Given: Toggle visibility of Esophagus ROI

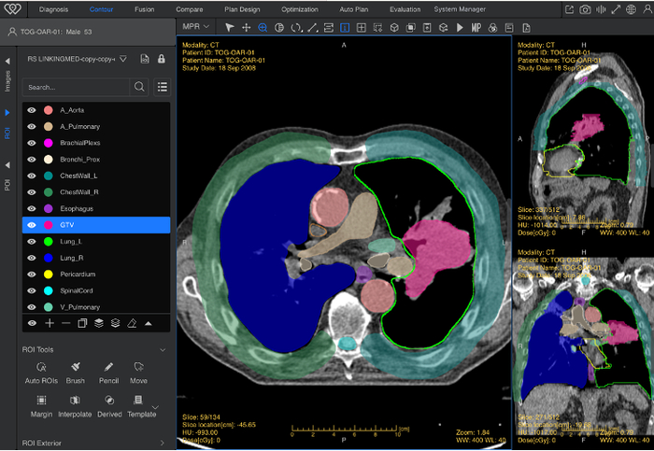Looking at the screenshot, I should click(x=32, y=208).
